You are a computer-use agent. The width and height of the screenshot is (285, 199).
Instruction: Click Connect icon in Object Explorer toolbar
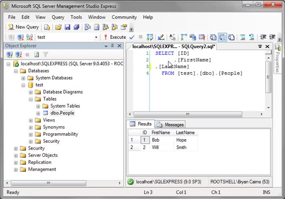[x=10, y=54]
